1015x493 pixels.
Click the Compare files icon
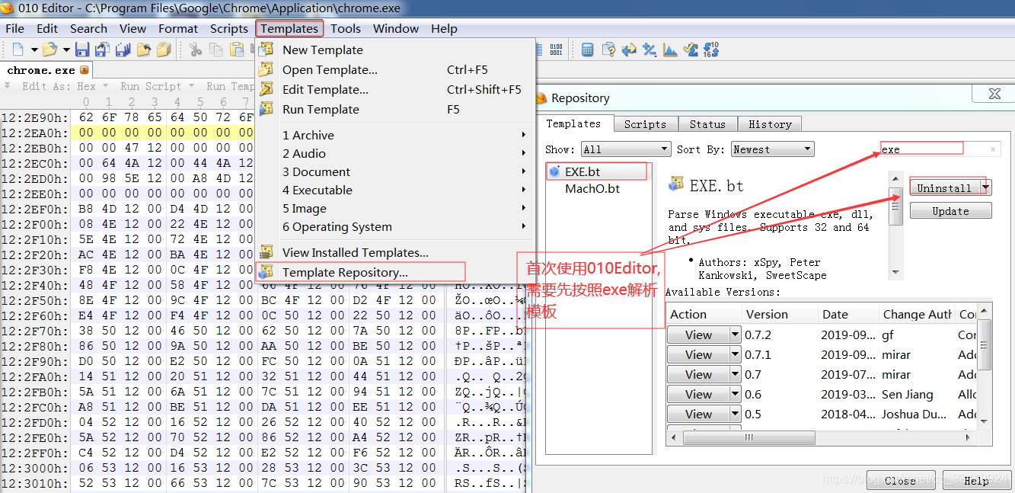pyautogui.click(x=608, y=50)
